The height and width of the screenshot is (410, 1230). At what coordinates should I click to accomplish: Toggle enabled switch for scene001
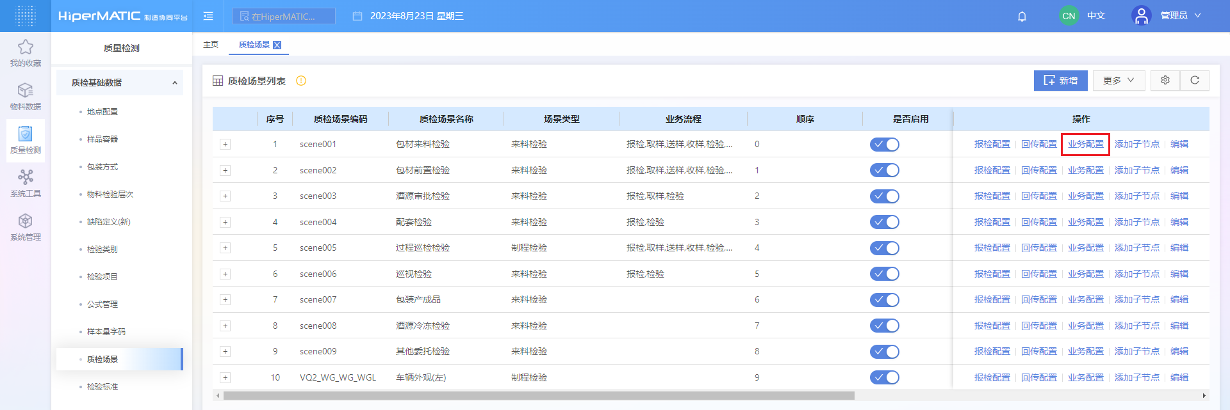coord(885,145)
